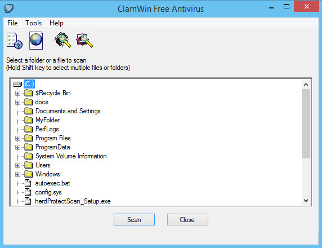
Task: Open the File menu
Action: click(x=12, y=23)
